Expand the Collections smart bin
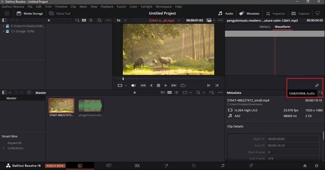This screenshot has height=170, width=325. [3, 148]
